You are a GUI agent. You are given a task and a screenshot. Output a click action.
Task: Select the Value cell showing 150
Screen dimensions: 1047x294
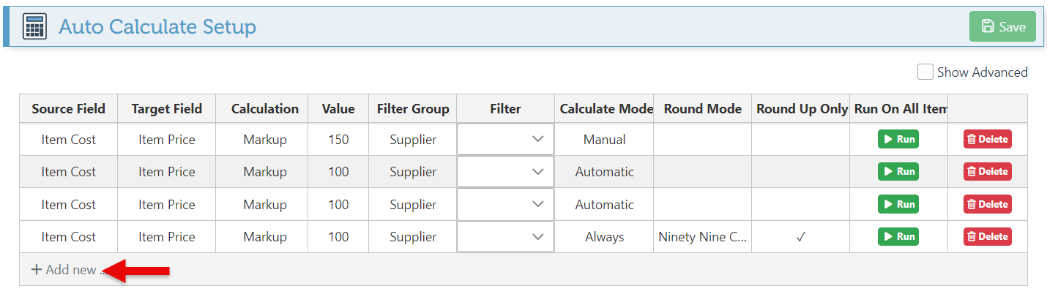point(338,139)
